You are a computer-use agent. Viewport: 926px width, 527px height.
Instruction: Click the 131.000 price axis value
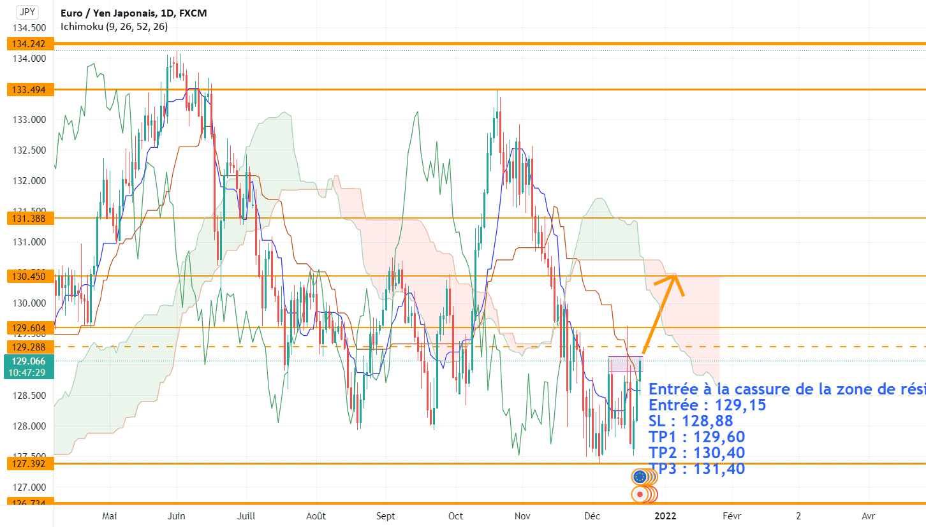(29, 242)
